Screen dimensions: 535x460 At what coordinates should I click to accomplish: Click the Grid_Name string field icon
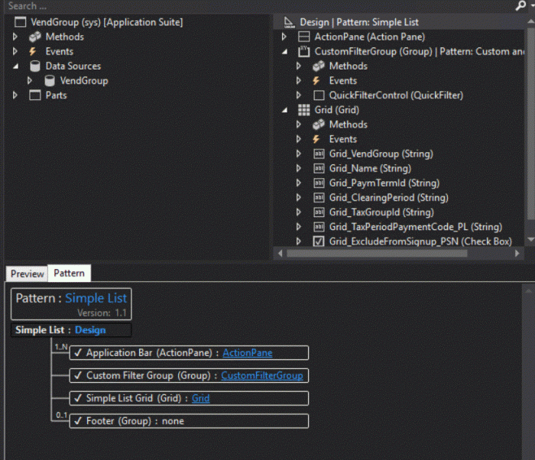click(319, 169)
